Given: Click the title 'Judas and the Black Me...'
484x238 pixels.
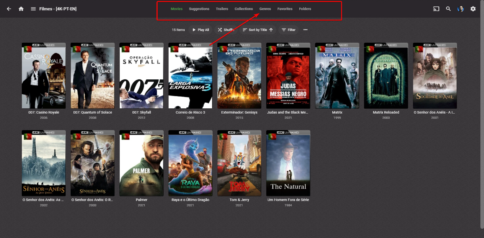Looking at the screenshot, I should 288,112.
